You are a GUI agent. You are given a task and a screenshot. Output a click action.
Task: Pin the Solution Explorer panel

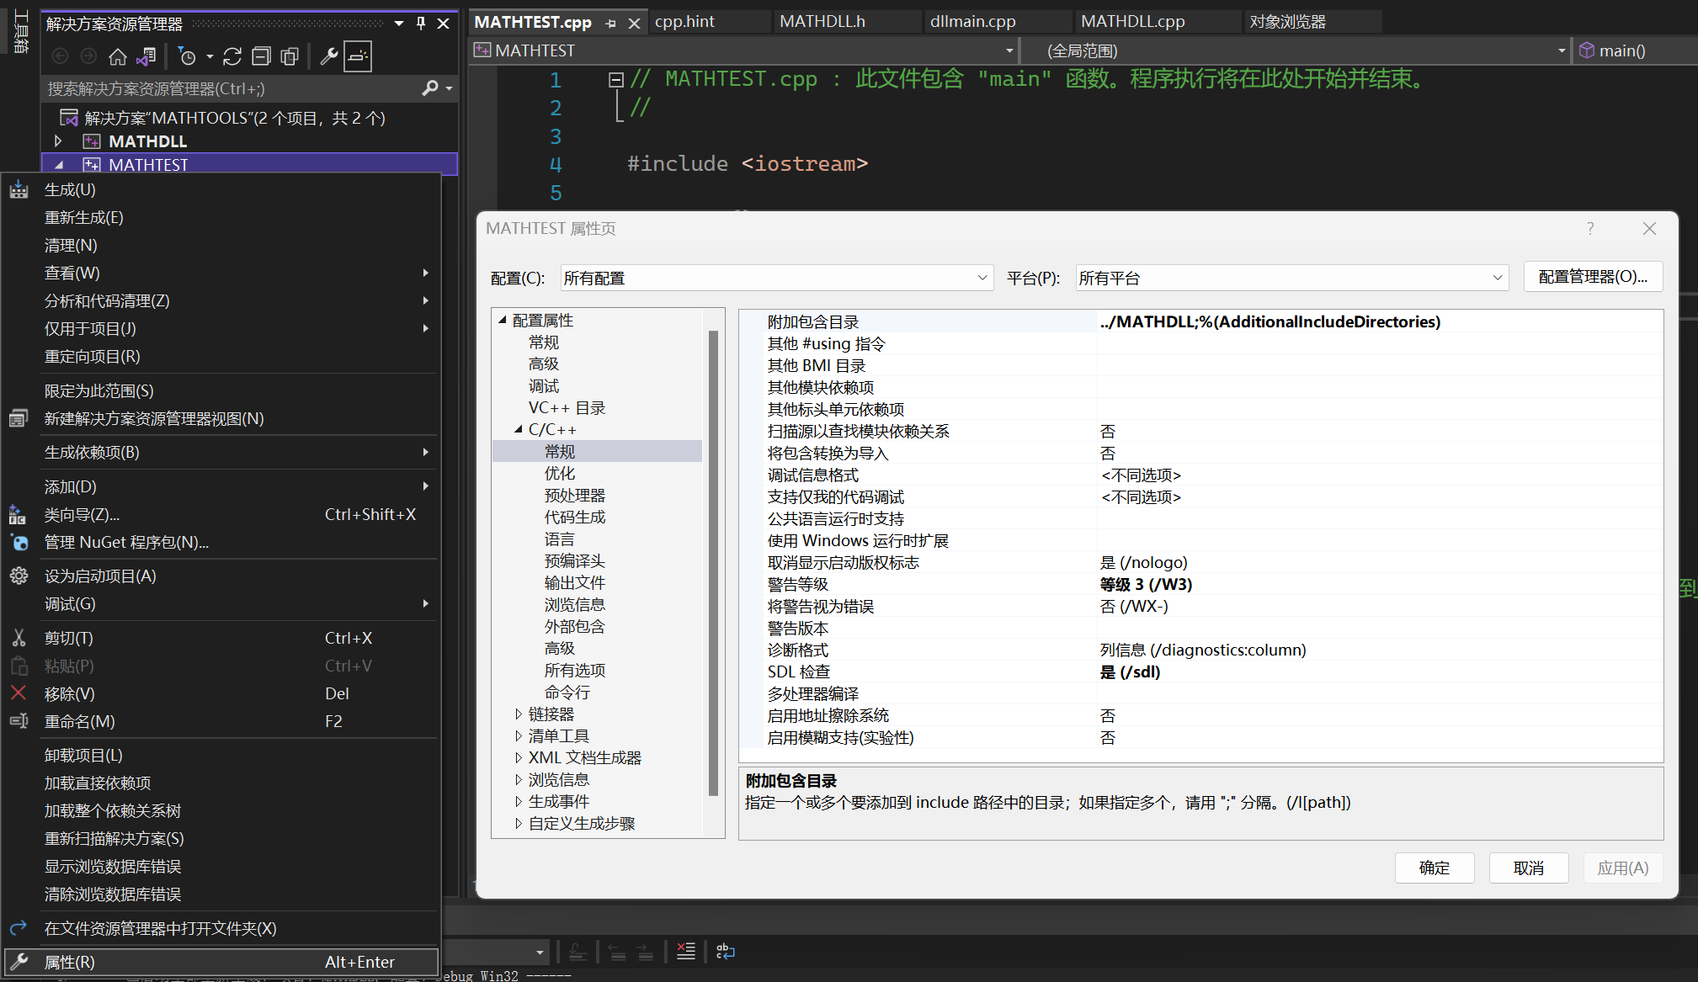pos(421,24)
